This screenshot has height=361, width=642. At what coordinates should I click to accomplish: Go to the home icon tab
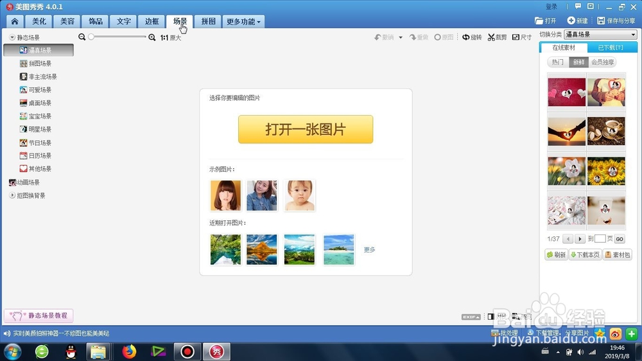[15, 21]
